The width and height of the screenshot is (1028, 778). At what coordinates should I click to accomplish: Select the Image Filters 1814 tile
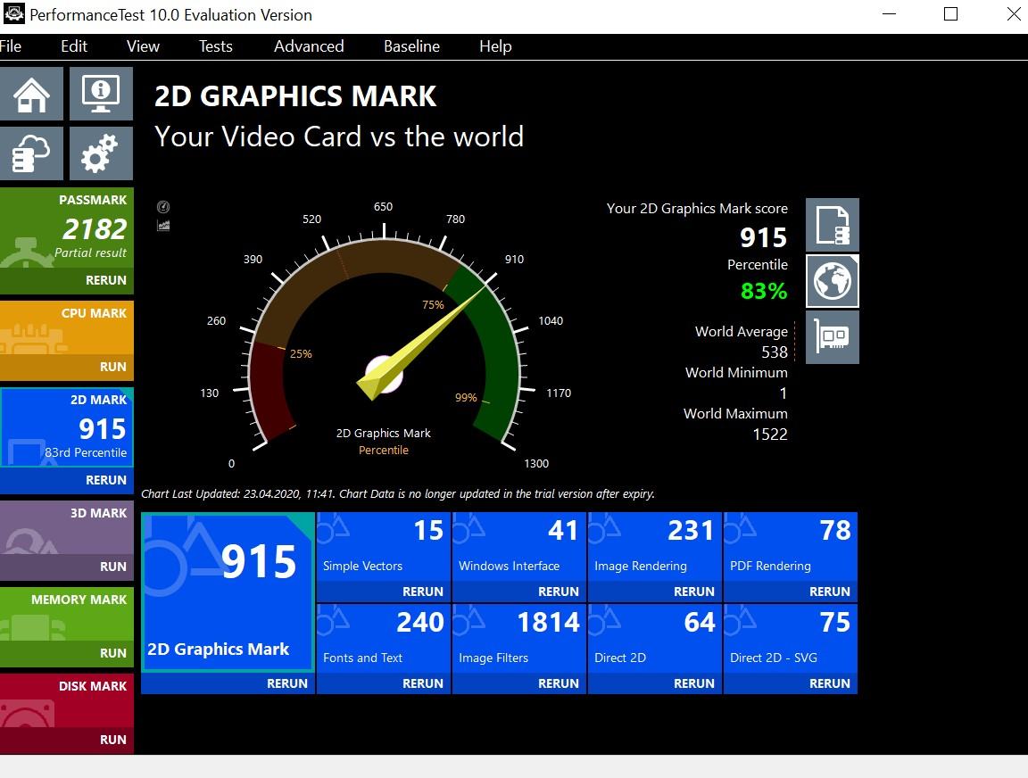pyautogui.click(x=519, y=639)
